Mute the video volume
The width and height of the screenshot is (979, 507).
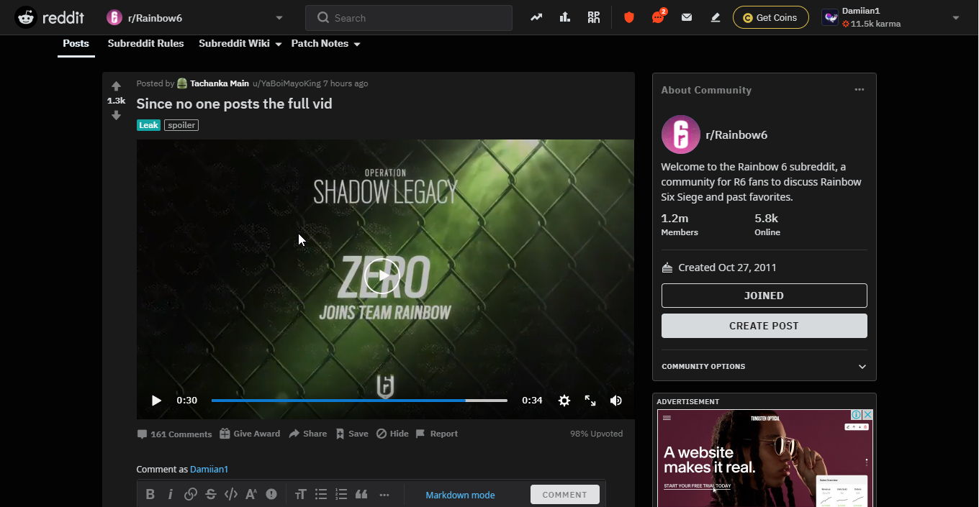616,401
